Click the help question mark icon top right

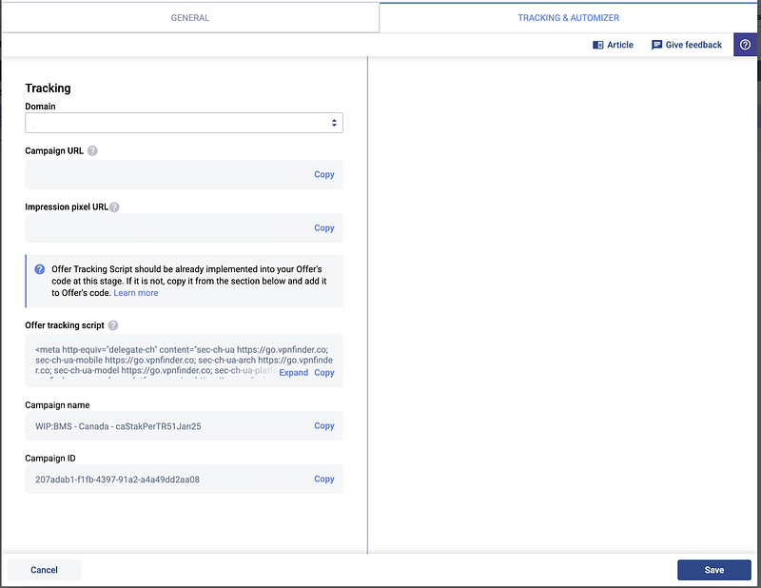pyautogui.click(x=745, y=45)
